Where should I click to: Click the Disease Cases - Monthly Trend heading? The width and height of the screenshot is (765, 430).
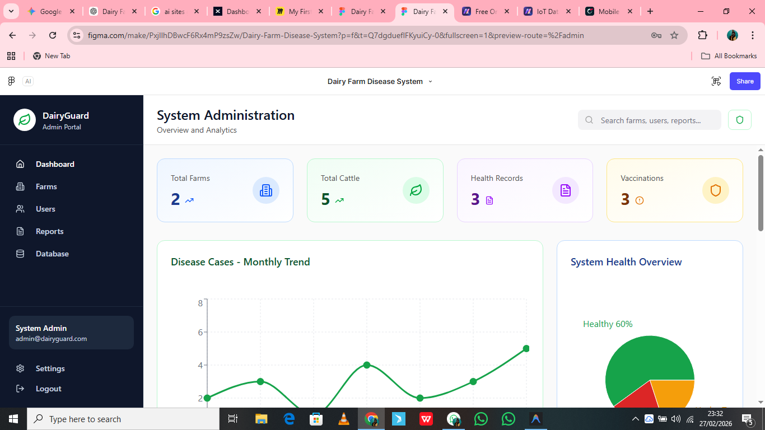[240, 262]
